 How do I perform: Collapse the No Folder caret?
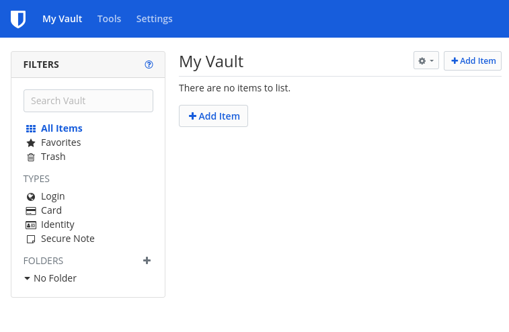click(28, 278)
